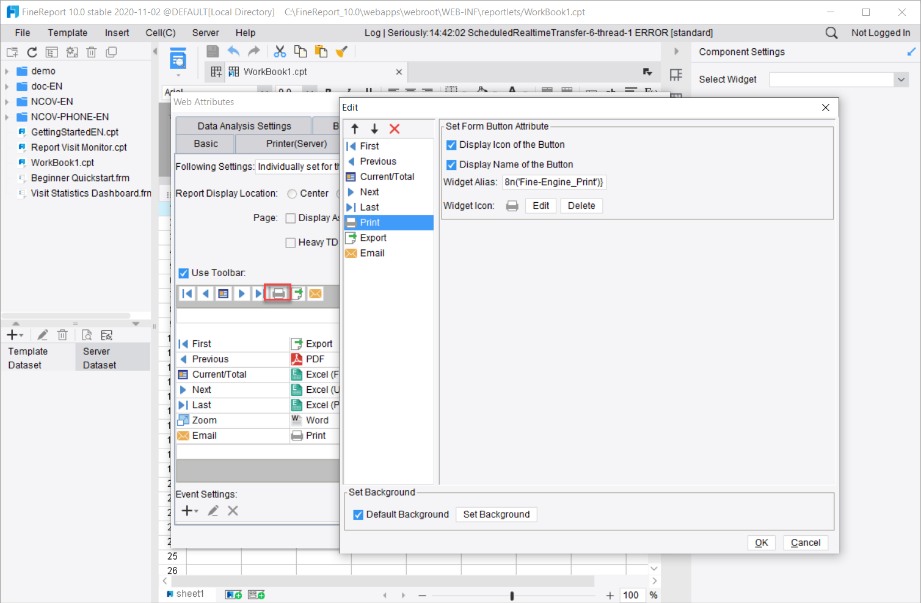Open the Help menu
The height and width of the screenshot is (603, 921).
coord(246,33)
